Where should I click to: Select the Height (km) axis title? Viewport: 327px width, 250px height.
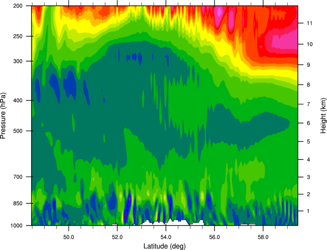(323, 116)
